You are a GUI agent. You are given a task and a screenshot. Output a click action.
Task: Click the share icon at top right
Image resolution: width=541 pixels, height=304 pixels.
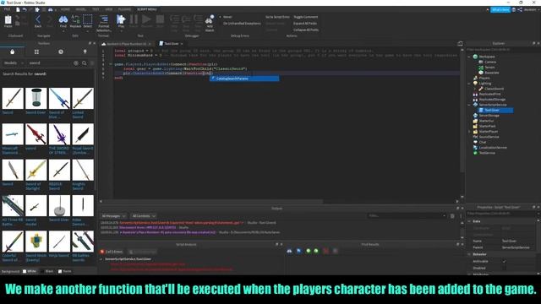[520, 9]
